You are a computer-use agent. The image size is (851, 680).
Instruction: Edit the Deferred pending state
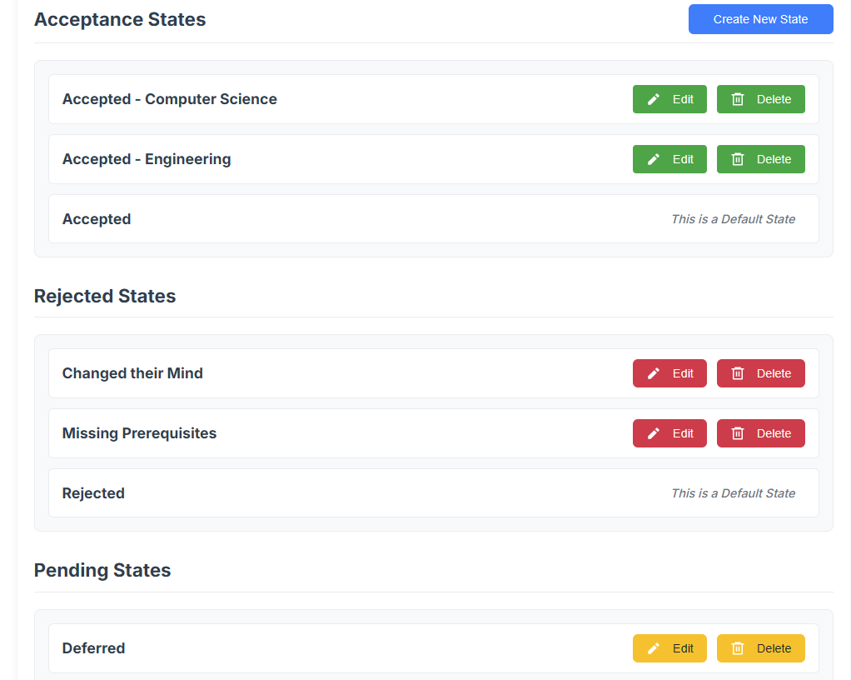click(x=669, y=647)
